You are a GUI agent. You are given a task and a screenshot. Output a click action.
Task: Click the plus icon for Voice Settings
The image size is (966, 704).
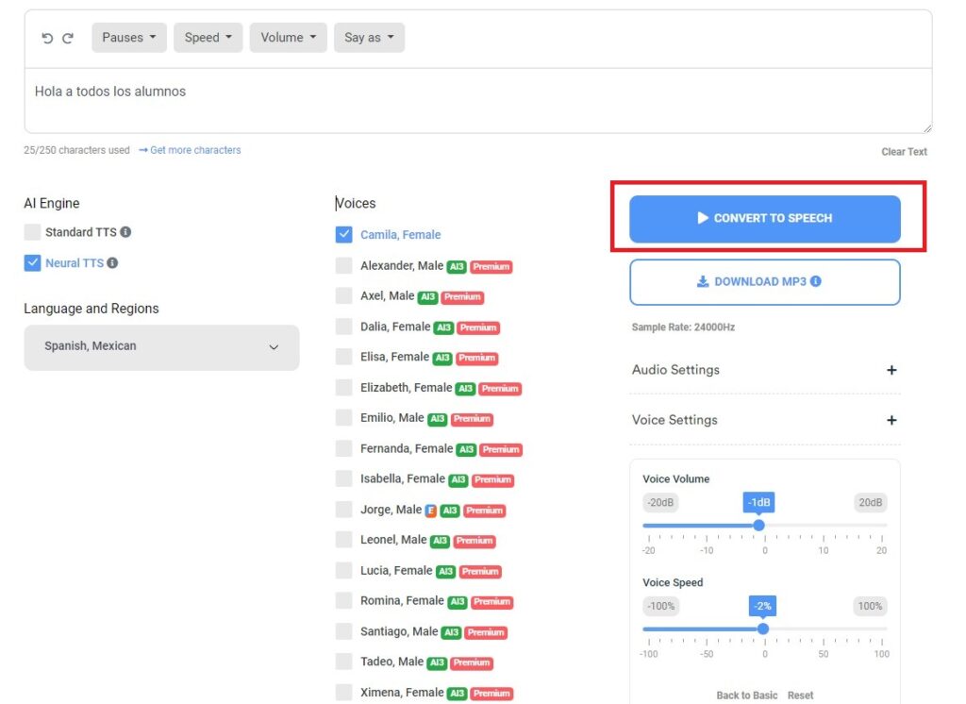(891, 420)
